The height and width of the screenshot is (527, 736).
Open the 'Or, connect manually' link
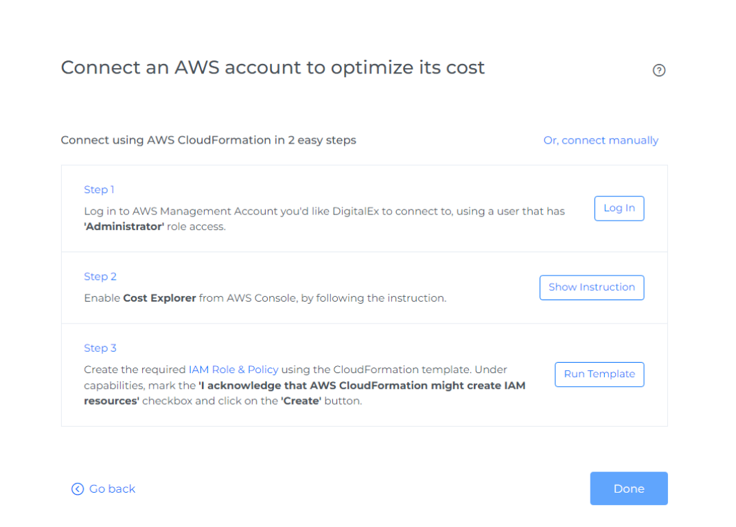point(601,140)
